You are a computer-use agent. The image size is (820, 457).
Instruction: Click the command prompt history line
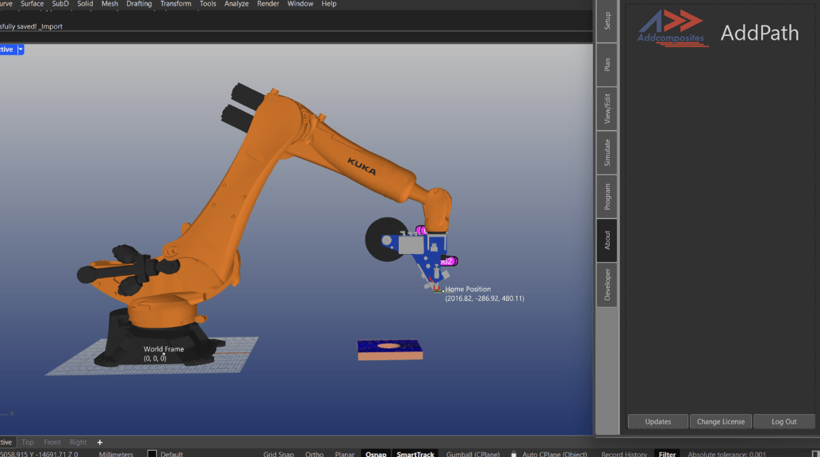tap(32, 27)
